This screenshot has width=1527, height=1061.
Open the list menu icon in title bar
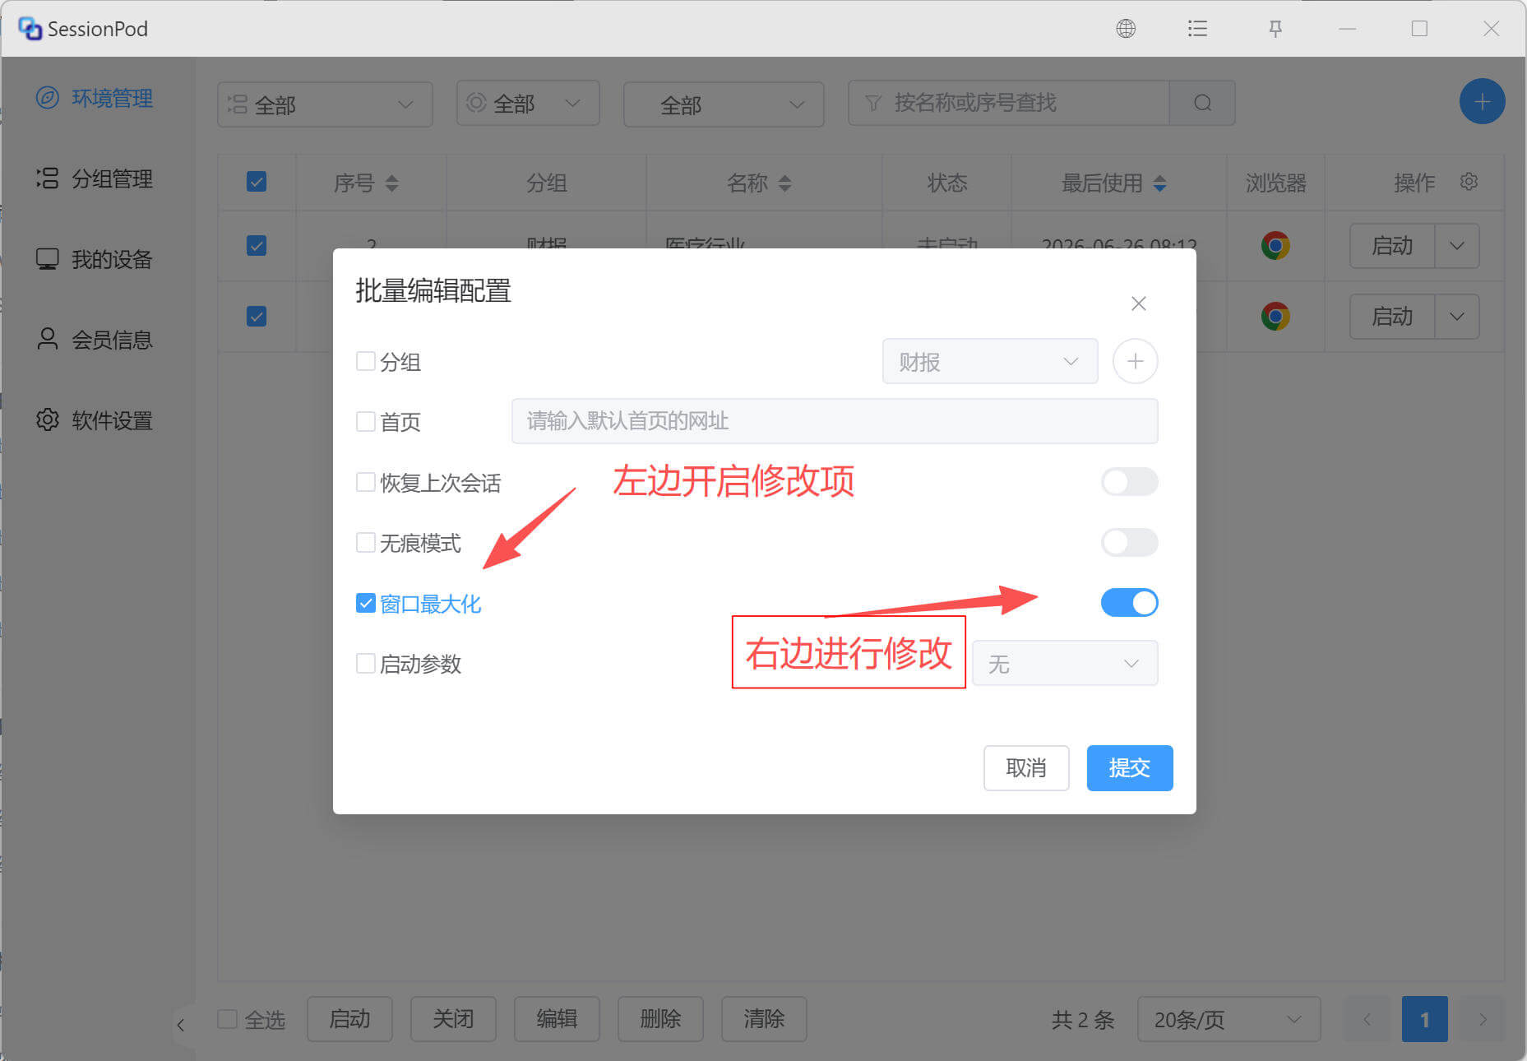[1197, 29]
